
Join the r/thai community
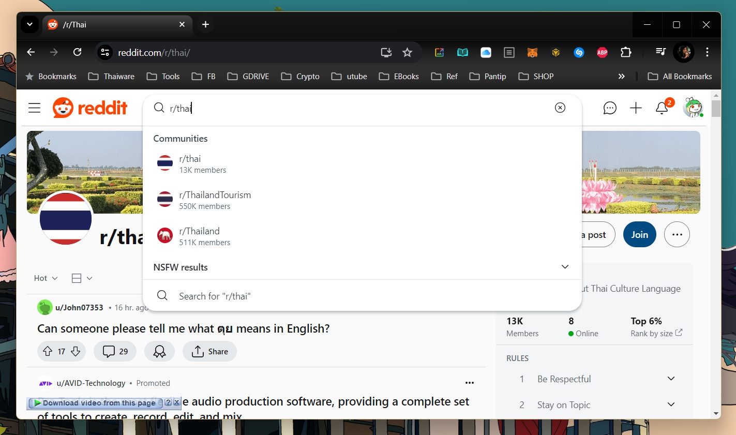640,234
